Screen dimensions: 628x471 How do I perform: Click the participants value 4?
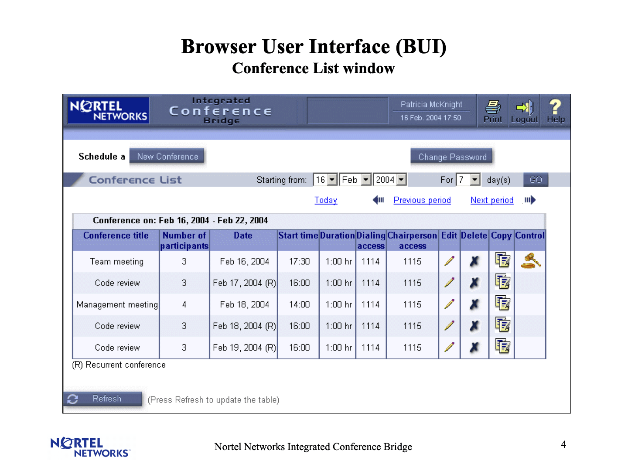(184, 304)
